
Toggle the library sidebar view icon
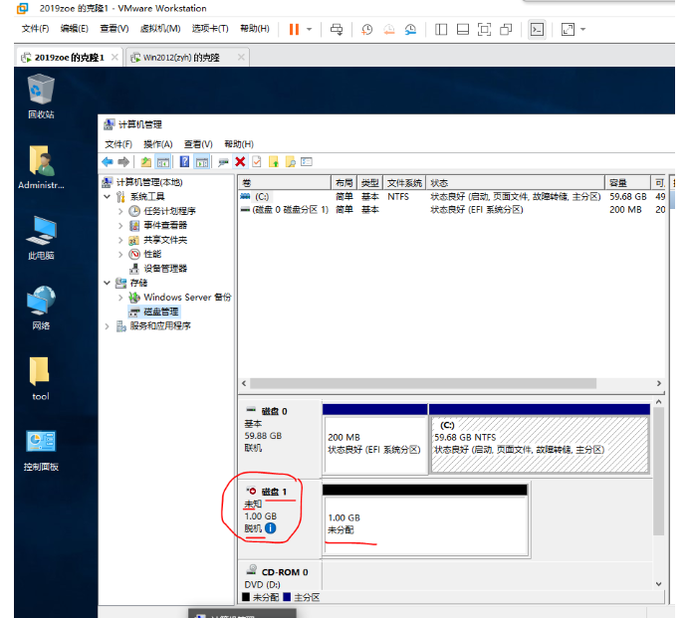(x=440, y=30)
